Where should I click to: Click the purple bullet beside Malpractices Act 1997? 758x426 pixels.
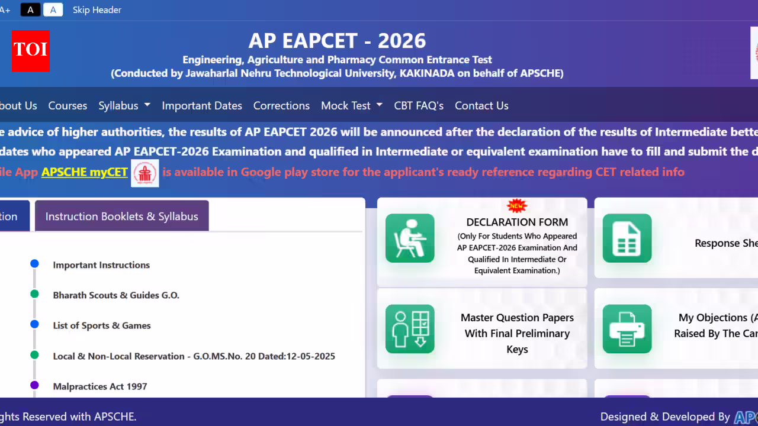[34, 385]
